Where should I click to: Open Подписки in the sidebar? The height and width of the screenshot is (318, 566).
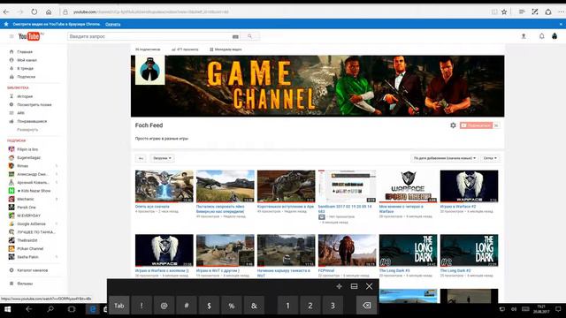tap(26, 77)
